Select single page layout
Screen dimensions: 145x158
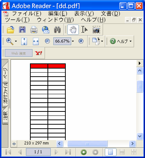tap(111, 152)
